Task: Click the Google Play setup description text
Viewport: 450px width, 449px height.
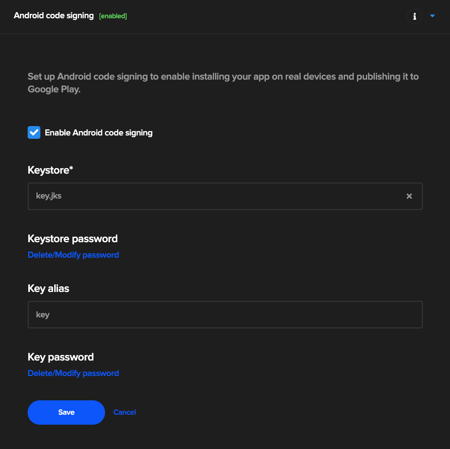Action: [x=223, y=83]
